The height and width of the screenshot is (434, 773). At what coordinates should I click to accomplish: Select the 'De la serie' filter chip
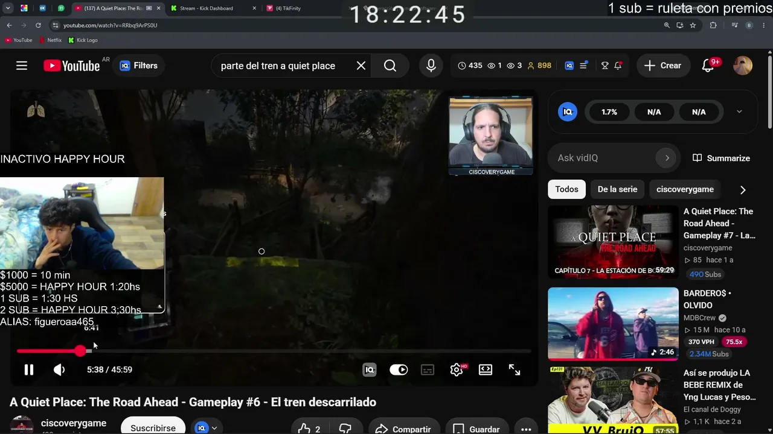(617, 189)
